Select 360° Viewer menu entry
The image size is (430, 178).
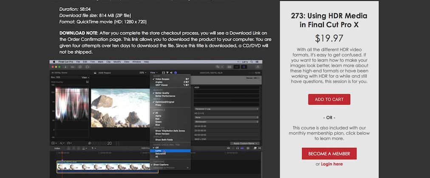(170, 85)
